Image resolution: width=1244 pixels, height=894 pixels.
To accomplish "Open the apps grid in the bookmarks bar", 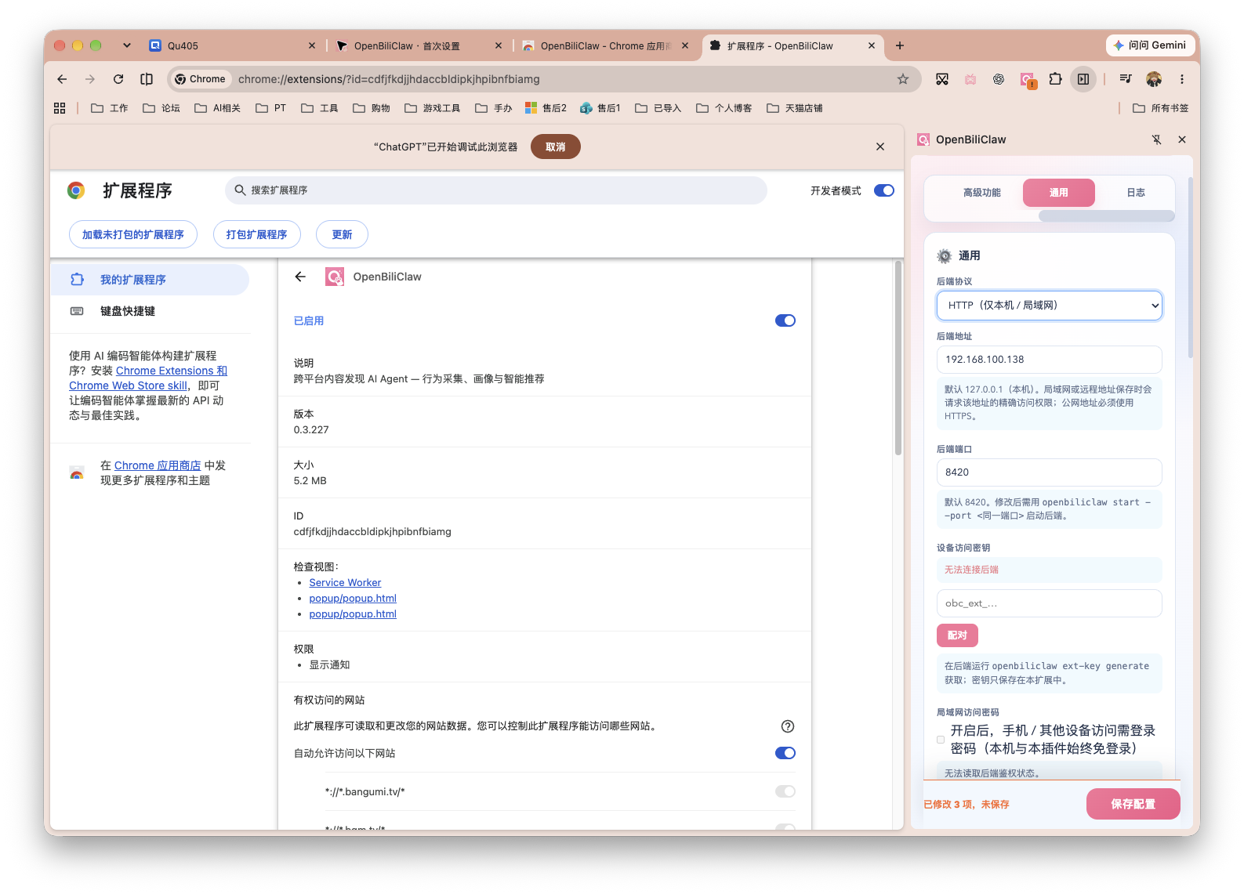I will tap(60, 108).
